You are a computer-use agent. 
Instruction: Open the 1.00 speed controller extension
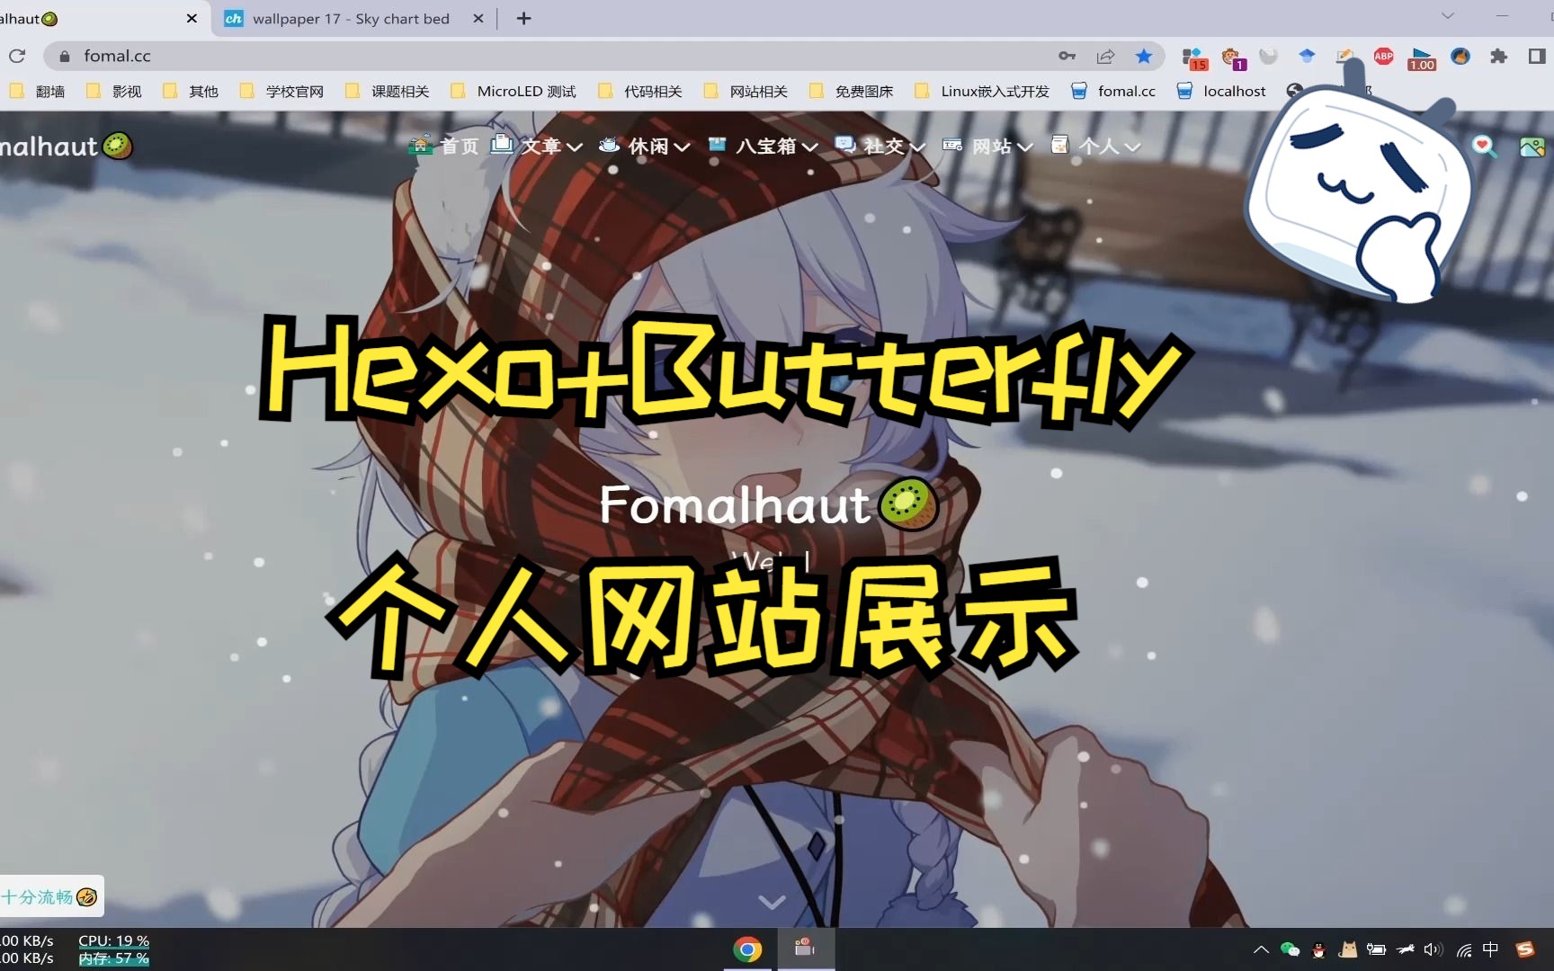point(1422,58)
